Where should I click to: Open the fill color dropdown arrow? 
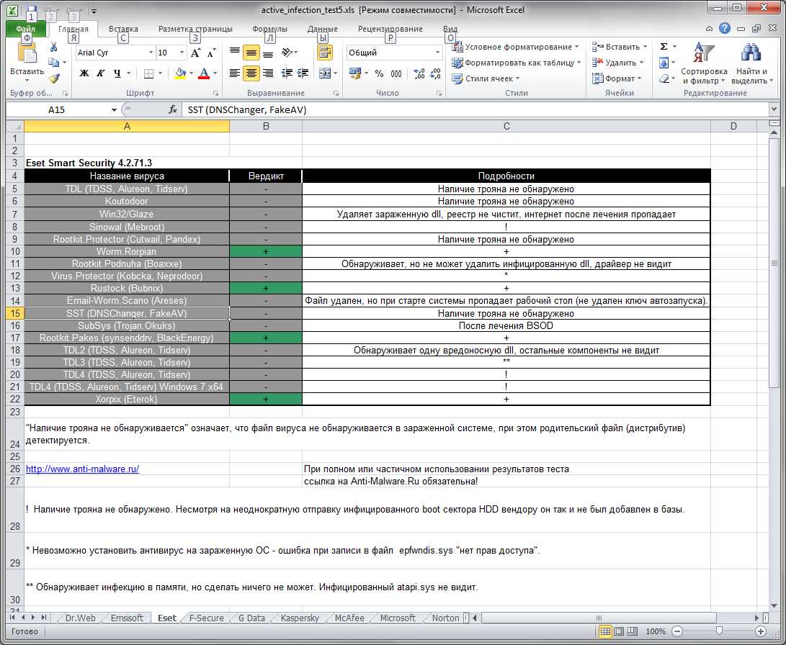(192, 73)
